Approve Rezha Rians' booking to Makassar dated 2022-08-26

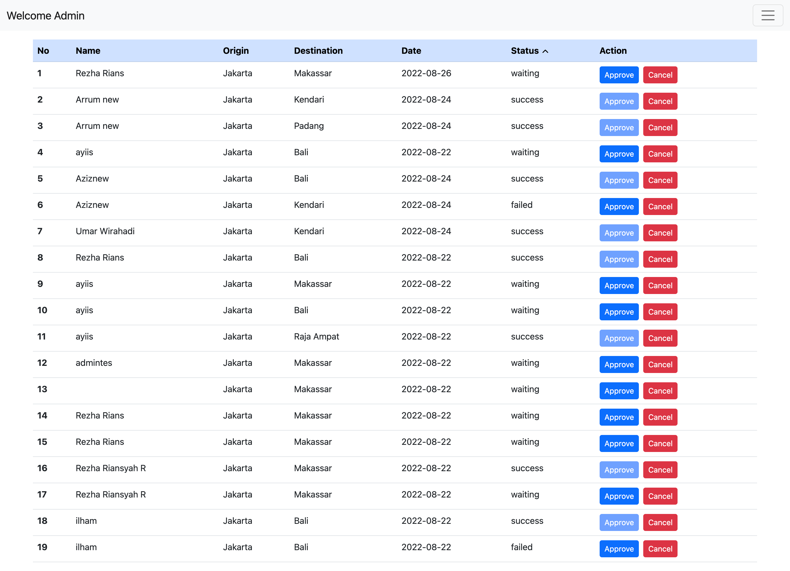(x=619, y=75)
